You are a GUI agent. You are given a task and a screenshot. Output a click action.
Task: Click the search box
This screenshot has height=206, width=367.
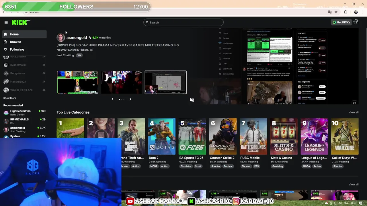[x=183, y=22]
